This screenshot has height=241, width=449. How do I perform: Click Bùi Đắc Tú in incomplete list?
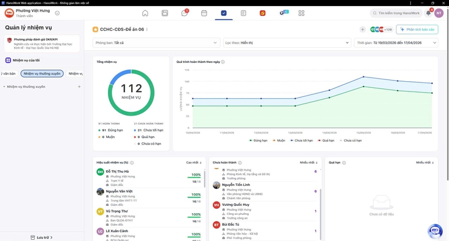(x=231, y=225)
